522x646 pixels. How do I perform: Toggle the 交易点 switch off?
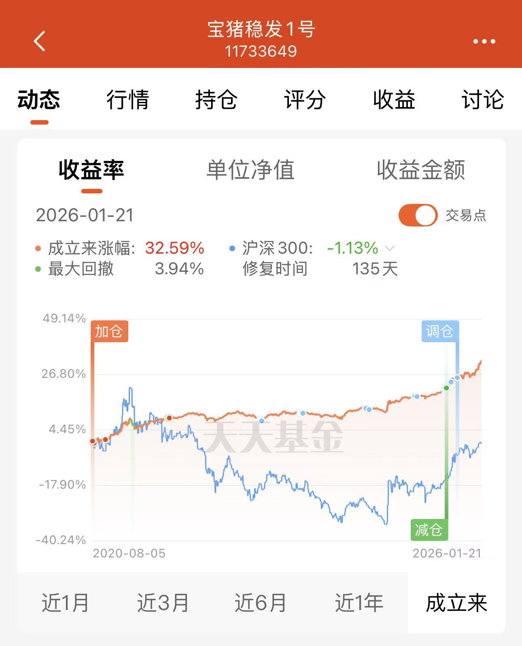click(418, 215)
